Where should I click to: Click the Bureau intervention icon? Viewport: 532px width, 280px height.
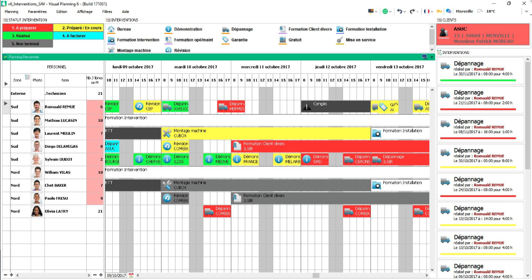click(x=111, y=29)
